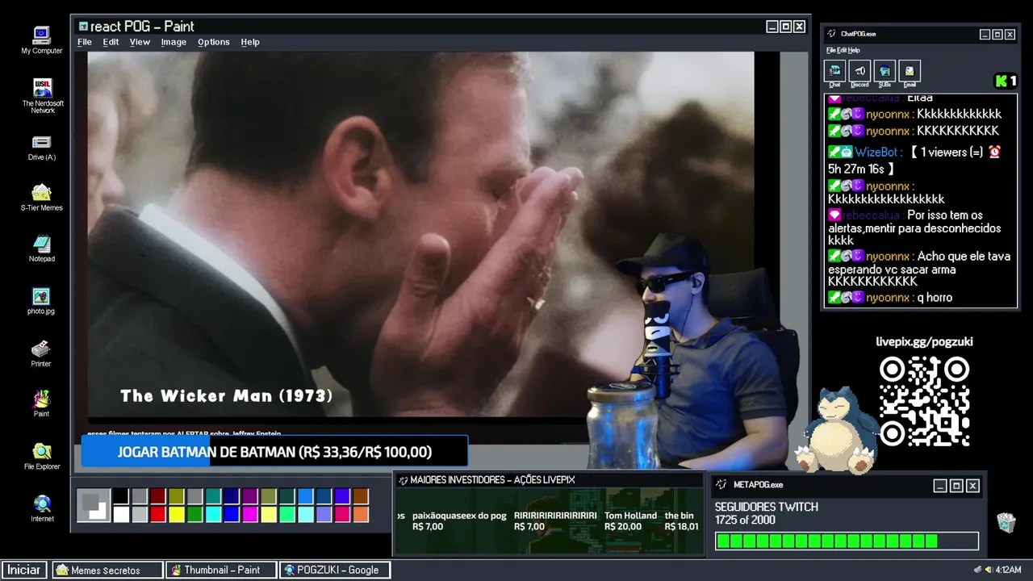Click the Snorlax pixel art sprite
This screenshot has width=1033, height=581.
[x=835, y=429]
